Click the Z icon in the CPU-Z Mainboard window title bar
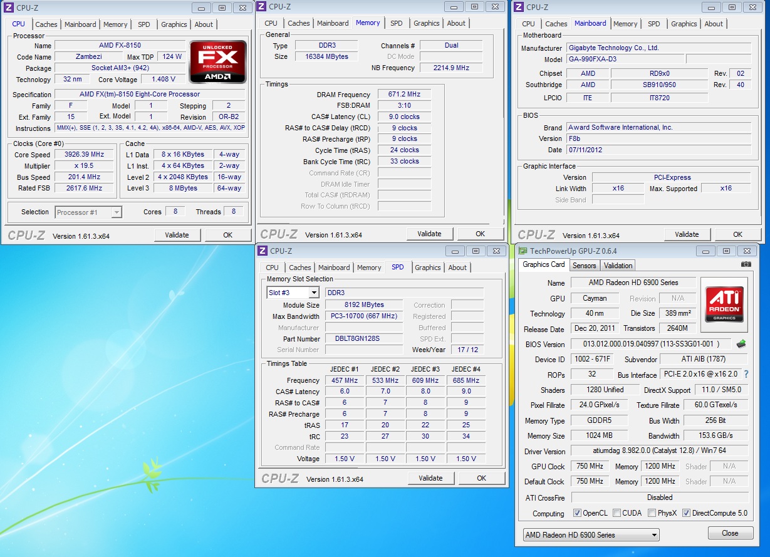 coord(518,8)
